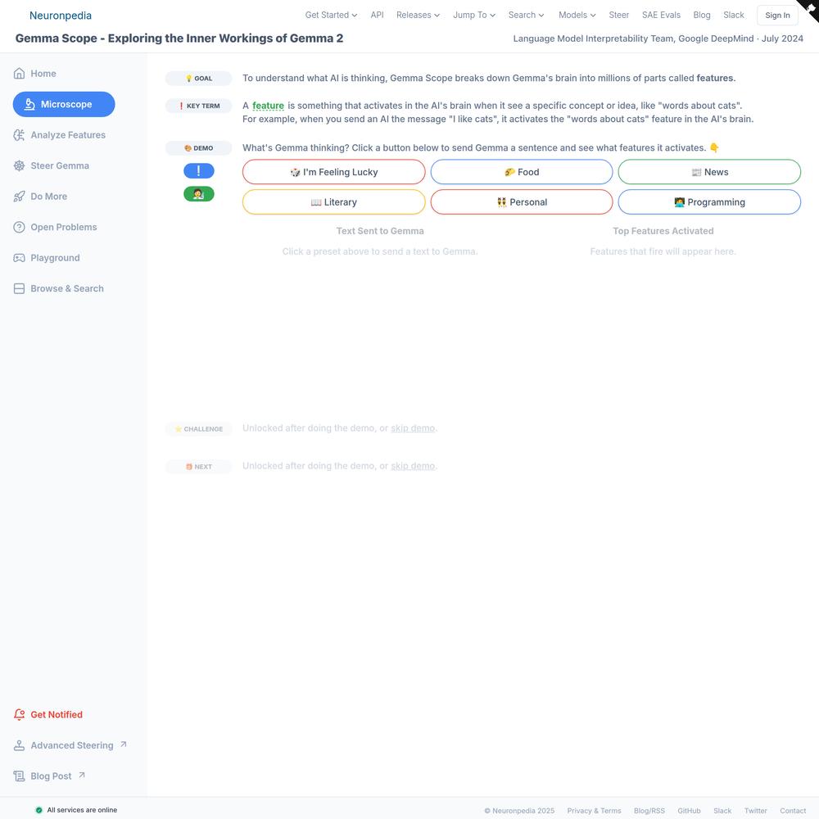Image resolution: width=819 pixels, height=819 pixels.
Task: Click the panel icon beside Browse & Search
Action: pos(19,289)
